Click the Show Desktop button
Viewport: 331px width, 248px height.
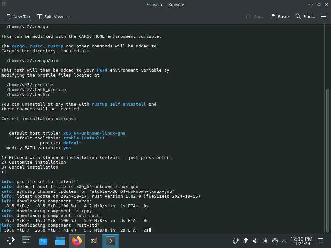point(321,241)
